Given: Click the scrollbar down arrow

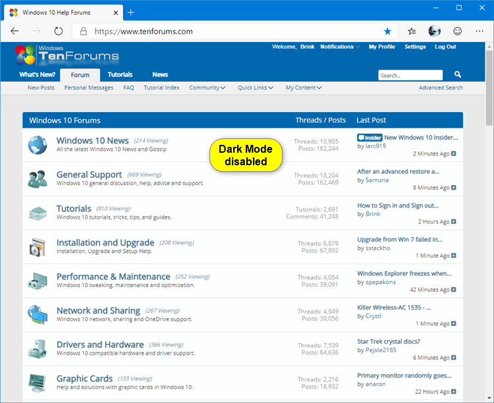Looking at the screenshot, I should tap(489, 398).
